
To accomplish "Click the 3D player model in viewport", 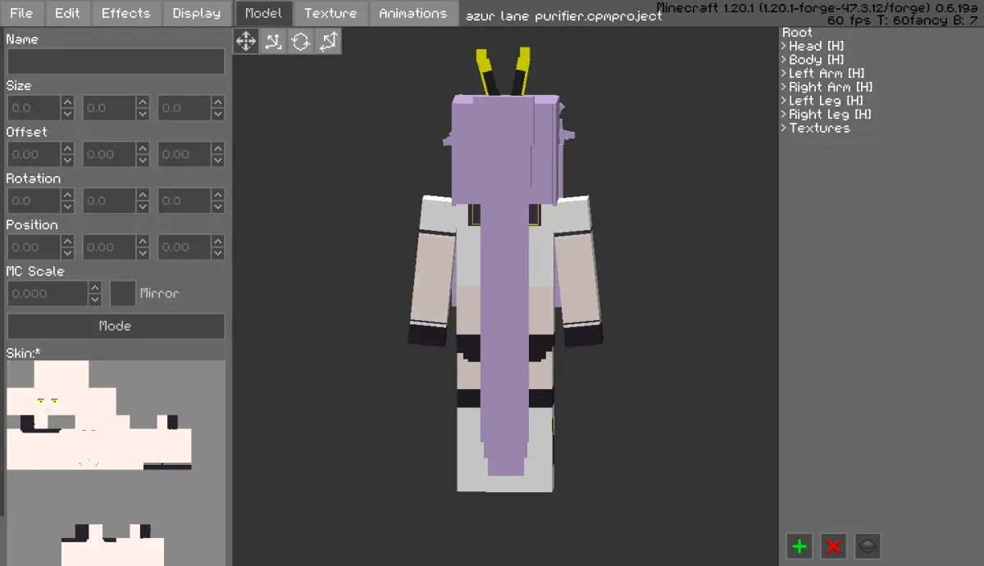I will point(505,270).
